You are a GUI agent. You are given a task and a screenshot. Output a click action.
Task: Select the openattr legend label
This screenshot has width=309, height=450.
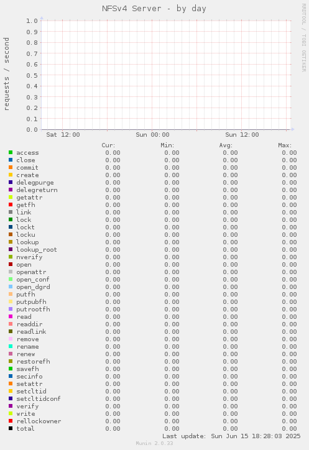pos(31,272)
